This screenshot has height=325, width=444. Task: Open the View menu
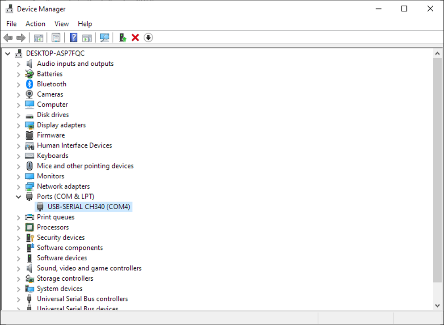(61, 24)
